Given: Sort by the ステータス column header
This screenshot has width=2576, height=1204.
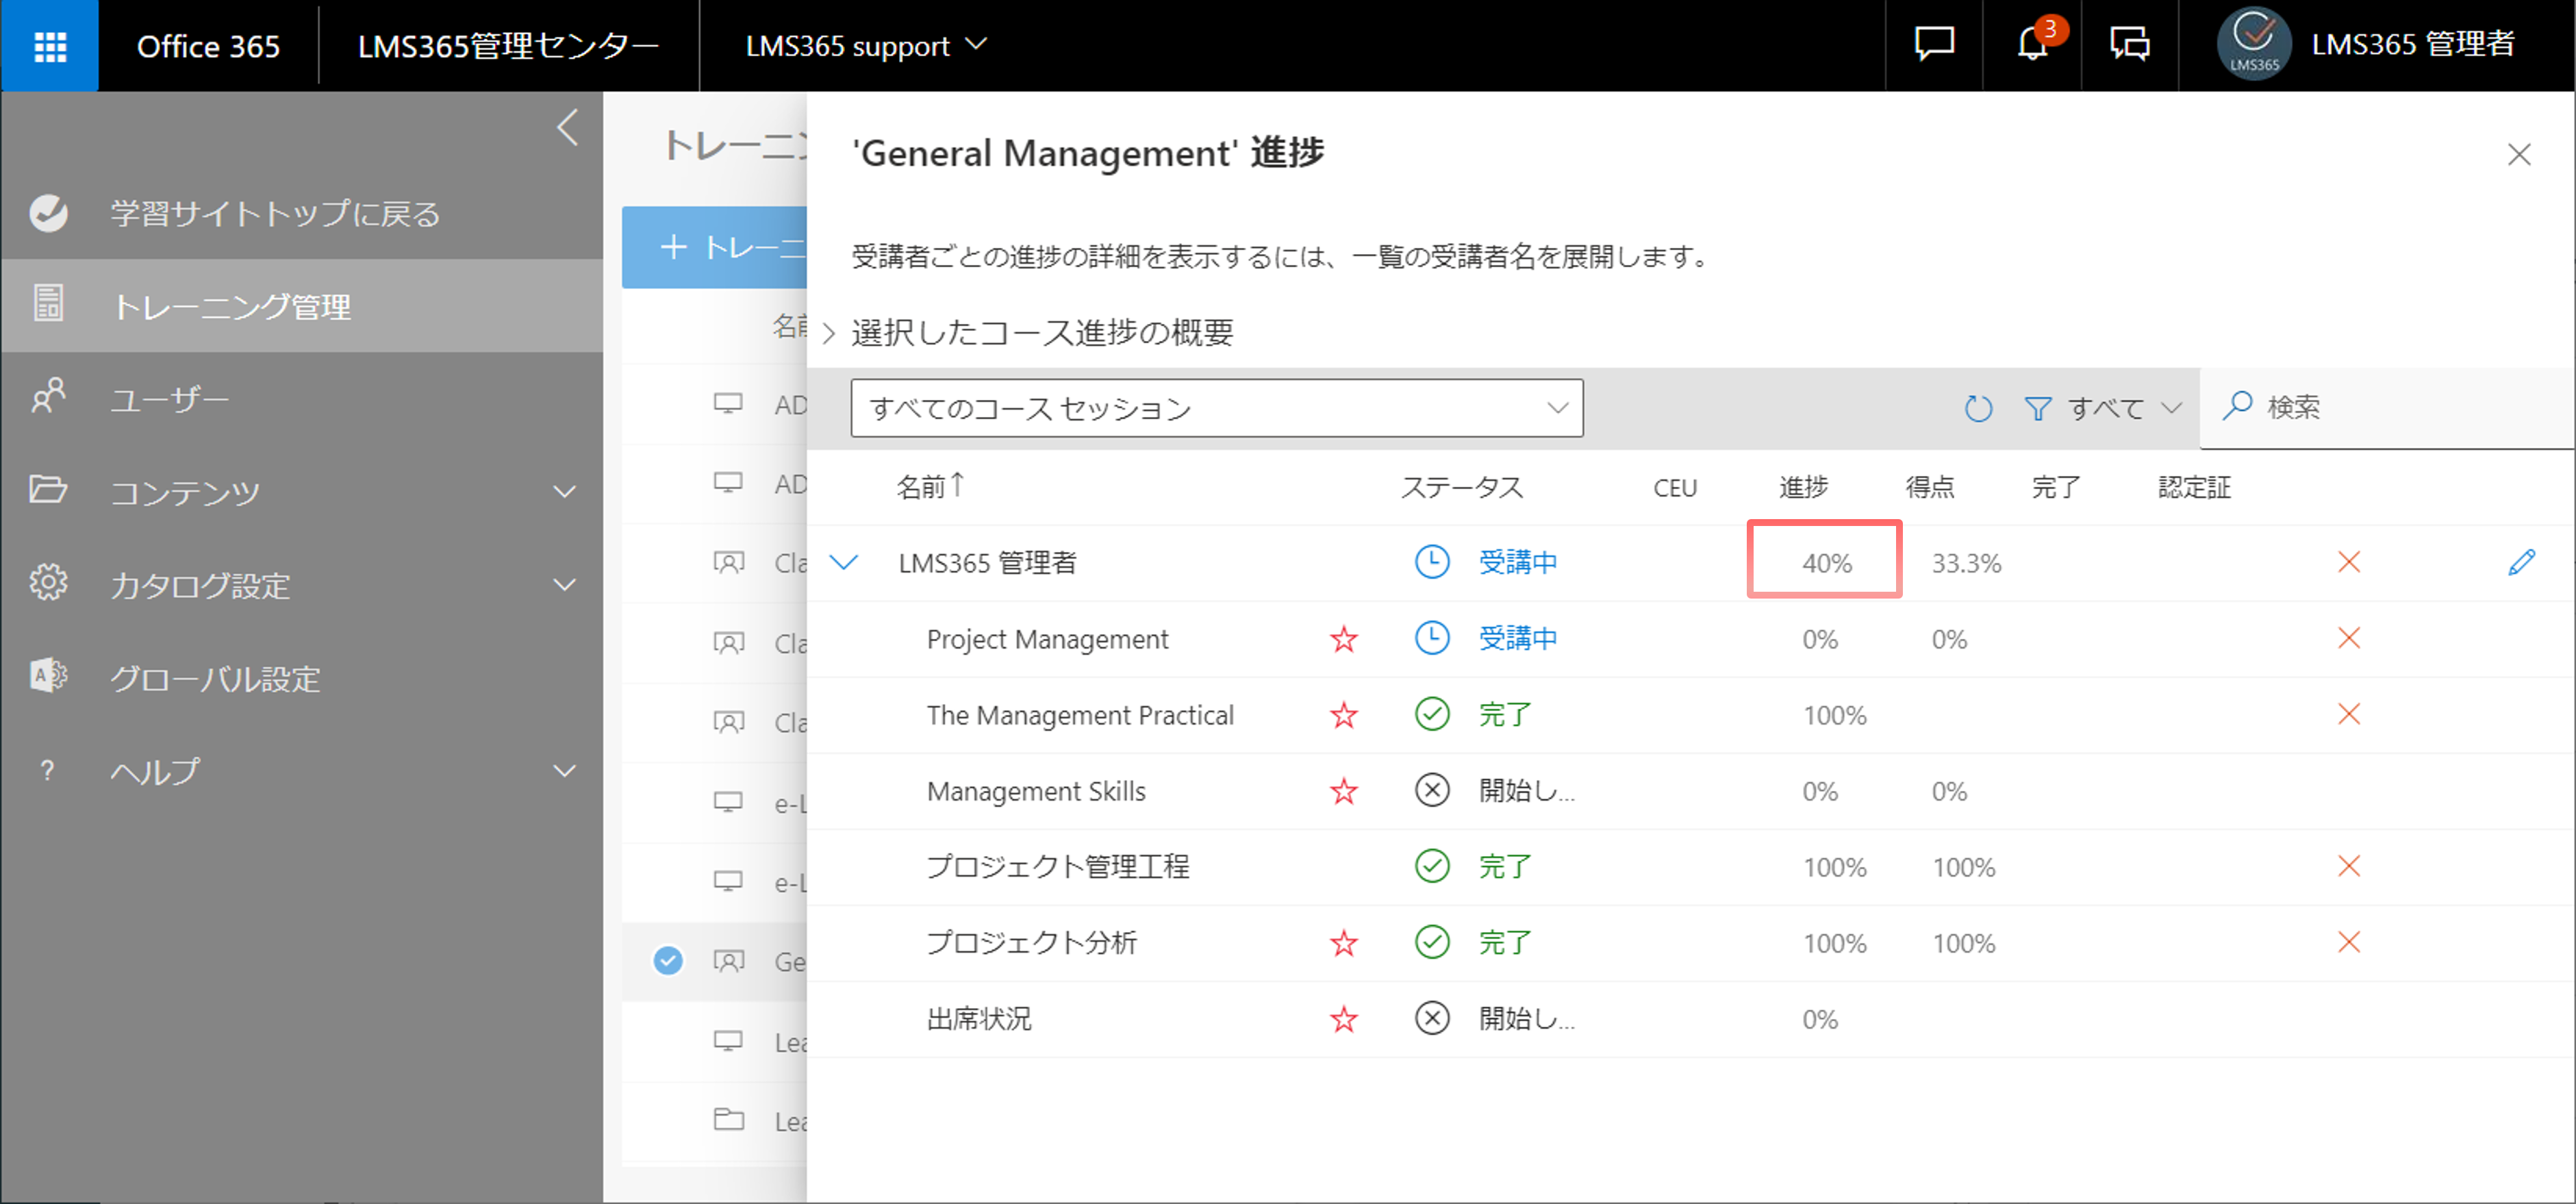Looking at the screenshot, I should (x=1462, y=487).
